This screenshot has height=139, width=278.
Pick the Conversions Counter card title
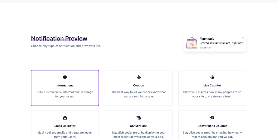[212, 126]
